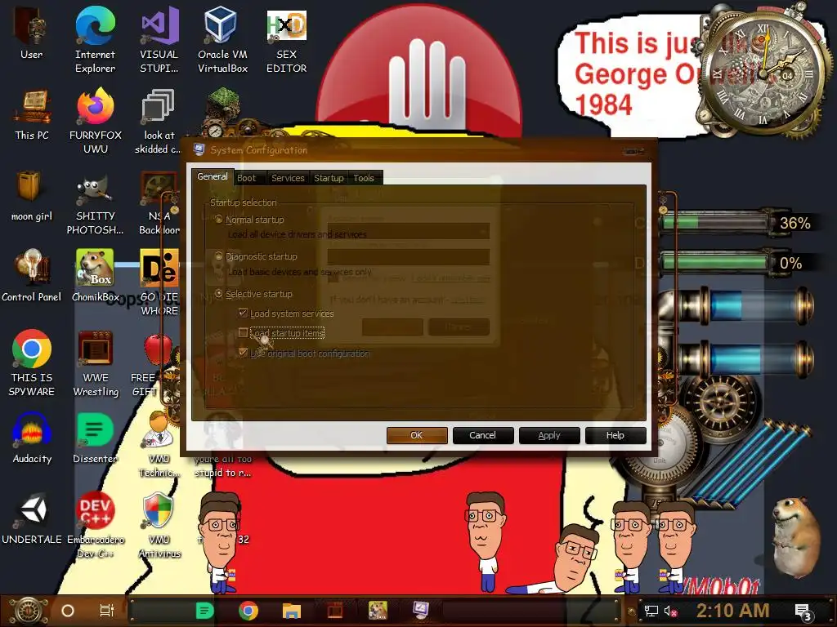Open File Explorer from the taskbar
Image resolution: width=837 pixels, height=627 pixels.
click(292, 611)
